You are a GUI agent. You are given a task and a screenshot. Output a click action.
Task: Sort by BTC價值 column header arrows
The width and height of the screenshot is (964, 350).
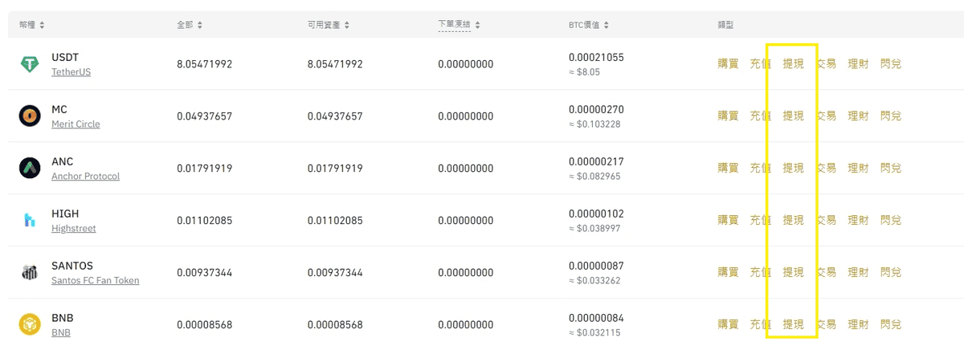[607, 25]
